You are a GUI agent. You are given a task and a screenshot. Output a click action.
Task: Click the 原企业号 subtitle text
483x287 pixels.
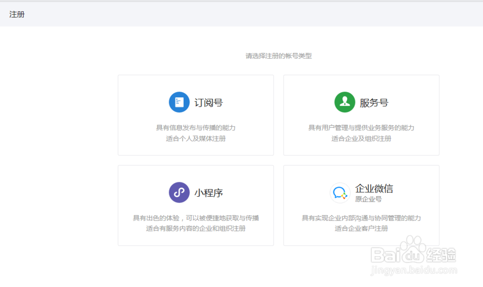point(369,199)
